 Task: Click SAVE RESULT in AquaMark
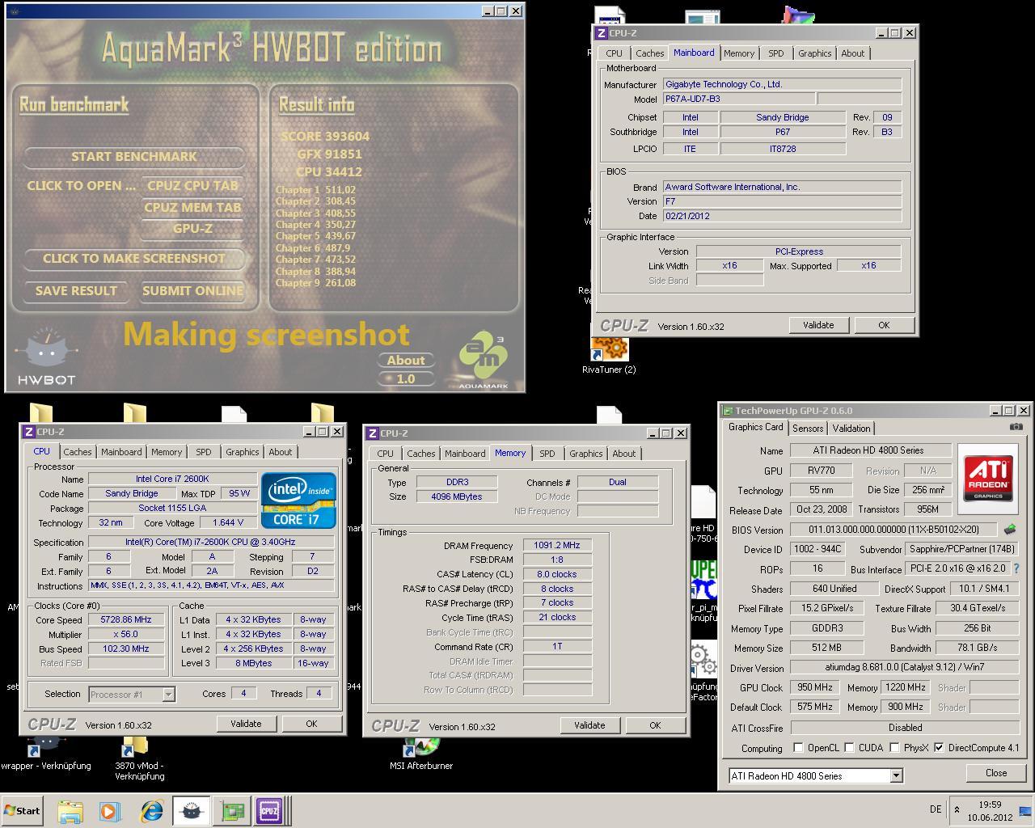click(x=76, y=291)
